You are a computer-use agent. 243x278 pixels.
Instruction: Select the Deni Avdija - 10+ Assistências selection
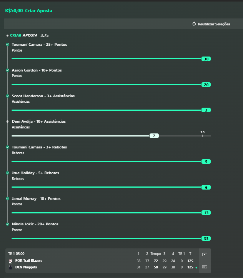click(38, 122)
